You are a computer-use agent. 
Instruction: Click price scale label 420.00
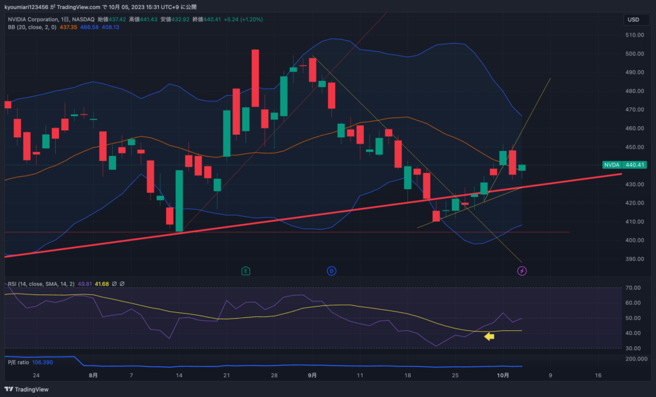[635, 203]
